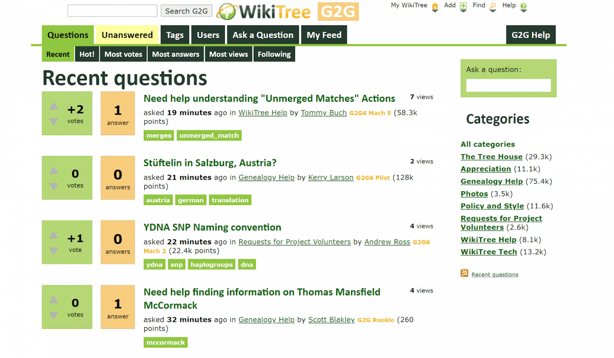Select the Hot! filter tab

(86, 54)
